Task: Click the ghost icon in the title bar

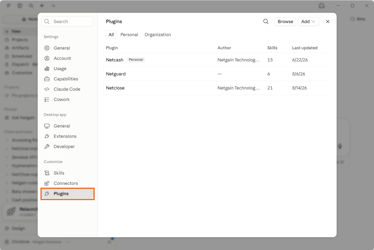Action: point(322,6)
